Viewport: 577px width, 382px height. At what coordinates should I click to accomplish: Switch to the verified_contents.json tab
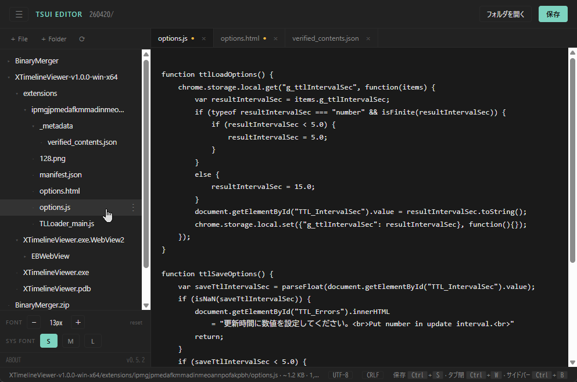[x=325, y=38]
